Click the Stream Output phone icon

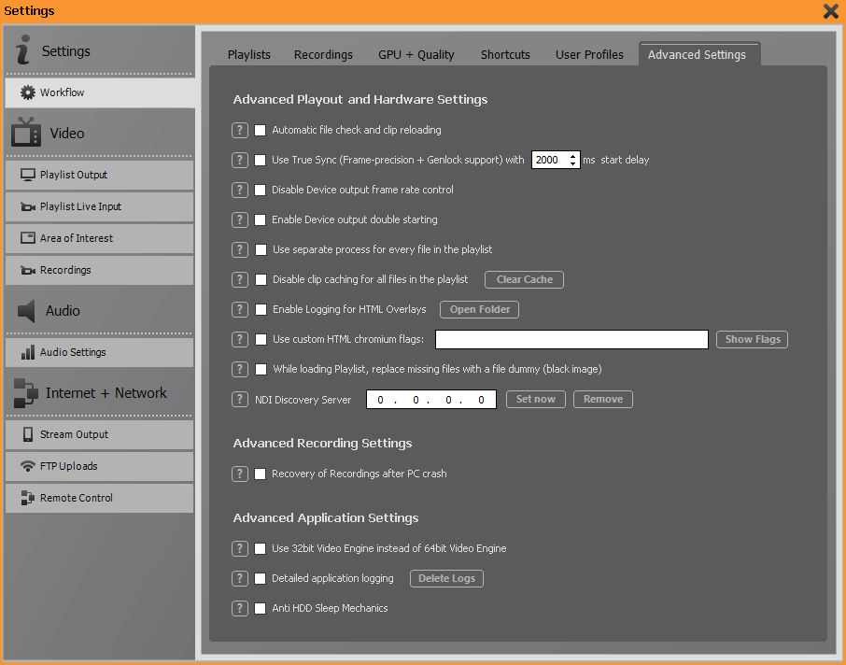[27, 434]
